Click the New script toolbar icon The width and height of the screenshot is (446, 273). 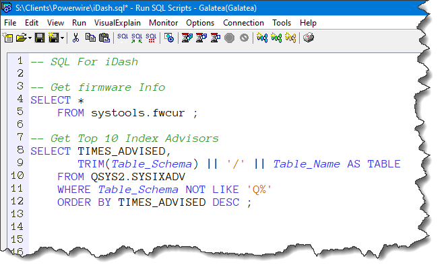(x=8, y=38)
